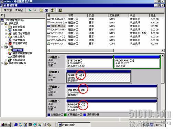Viewport: 176px width, 132px height.
Task: Click the Back arrow toolbar icon
Action: point(30,10)
